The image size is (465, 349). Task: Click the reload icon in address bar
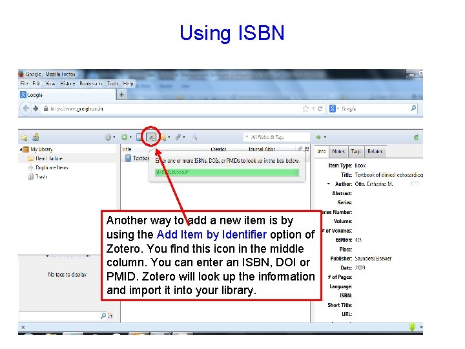coord(320,109)
